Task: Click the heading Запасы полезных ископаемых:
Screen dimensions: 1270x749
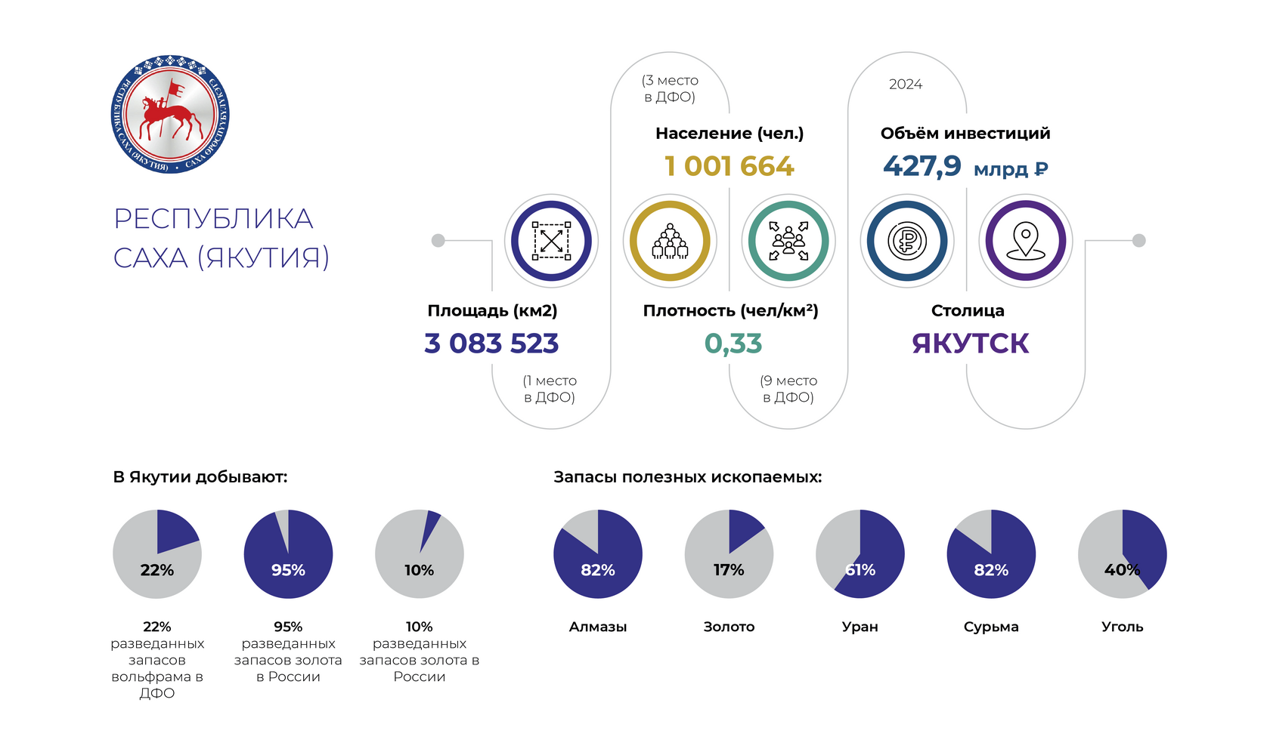Action: pos(687,477)
